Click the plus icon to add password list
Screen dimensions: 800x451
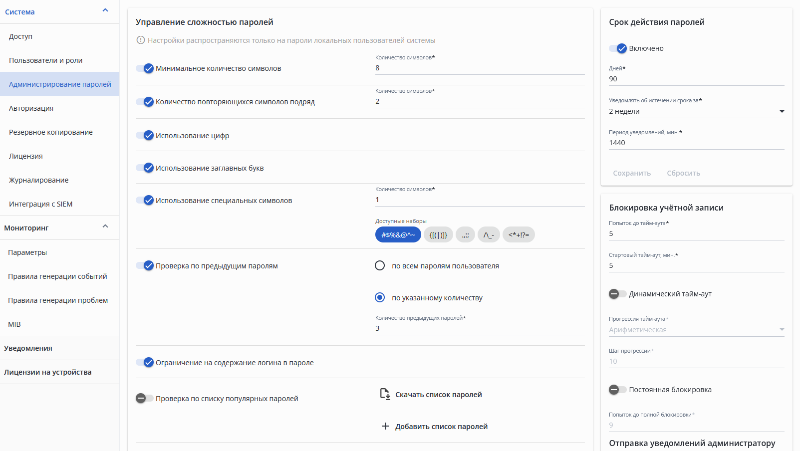click(385, 426)
